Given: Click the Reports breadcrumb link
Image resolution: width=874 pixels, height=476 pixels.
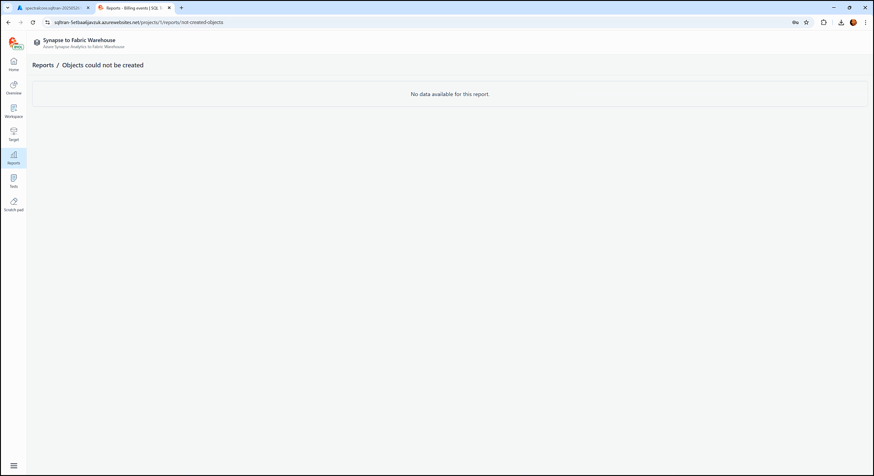Looking at the screenshot, I should [x=43, y=65].
